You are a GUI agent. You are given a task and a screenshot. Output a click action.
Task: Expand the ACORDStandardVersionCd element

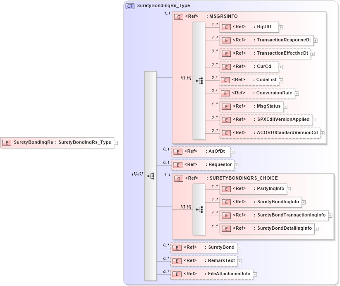click(x=323, y=133)
